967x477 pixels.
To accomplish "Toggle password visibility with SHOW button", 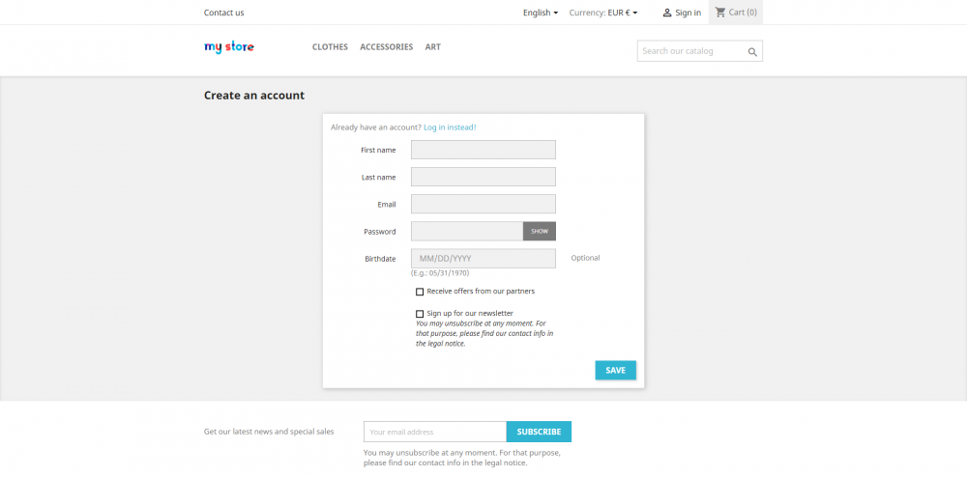I will 540,232.
